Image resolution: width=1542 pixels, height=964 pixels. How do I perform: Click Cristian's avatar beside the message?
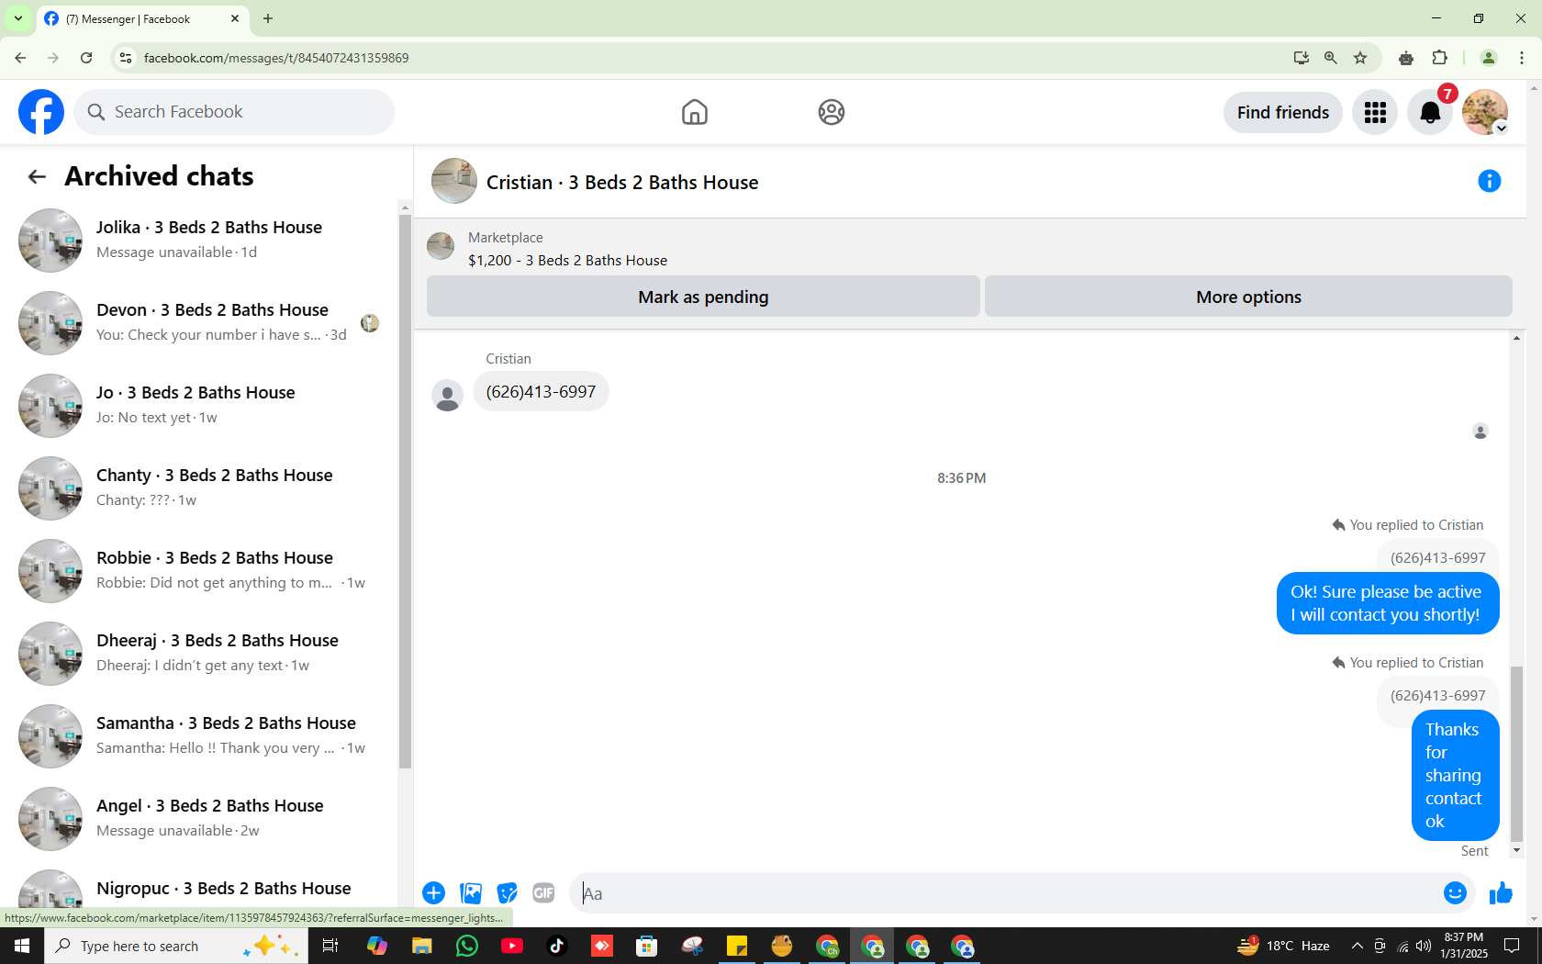[x=447, y=396]
